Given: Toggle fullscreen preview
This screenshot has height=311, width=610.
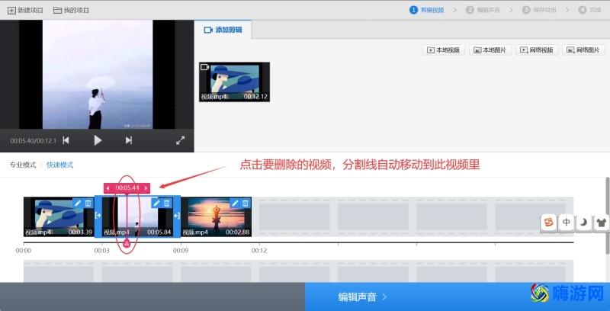Looking at the screenshot, I should click(x=181, y=140).
